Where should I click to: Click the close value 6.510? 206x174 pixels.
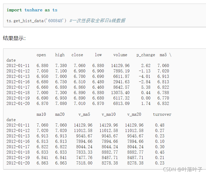[80, 82]
